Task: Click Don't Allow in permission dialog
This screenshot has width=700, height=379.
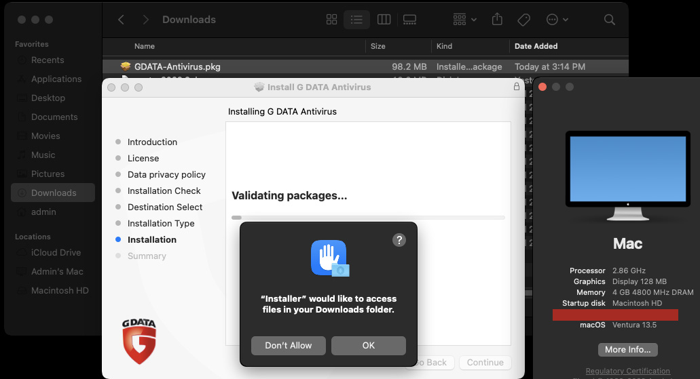Action: point(289,346)
